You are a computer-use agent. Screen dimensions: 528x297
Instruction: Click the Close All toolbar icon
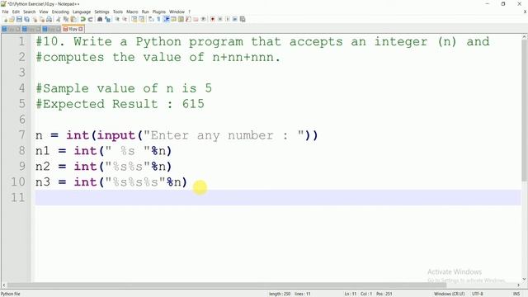click(42, 19)
